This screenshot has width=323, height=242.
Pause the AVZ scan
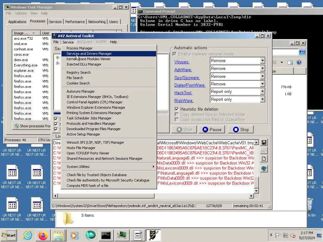pyautogui.click(x=212, y=130)
